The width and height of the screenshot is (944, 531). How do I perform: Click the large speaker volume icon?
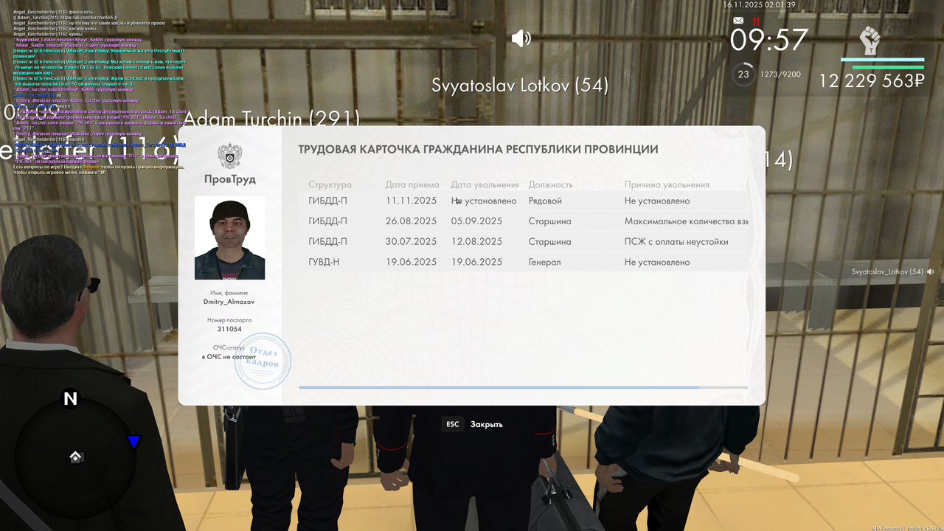tap(521, 38)
